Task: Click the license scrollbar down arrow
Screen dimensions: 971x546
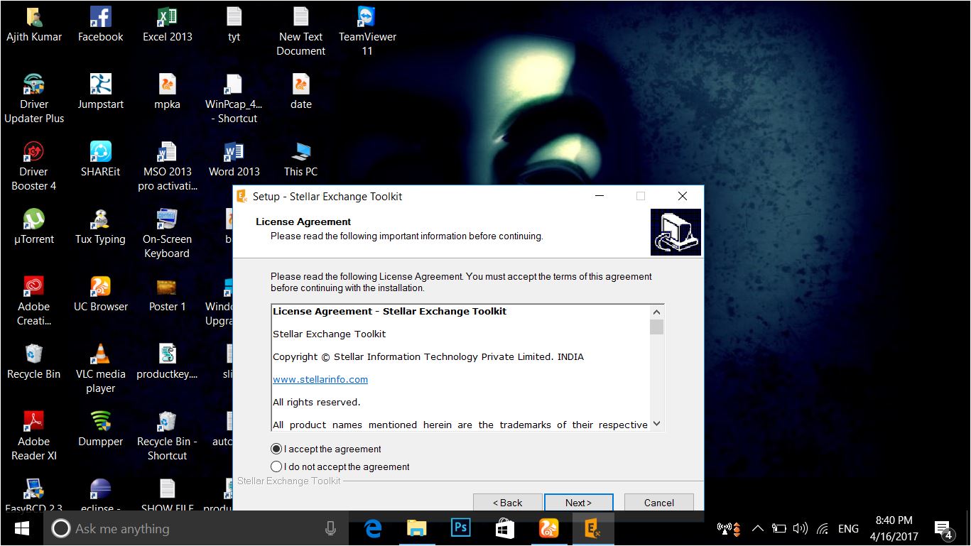Action: (x=656, y=424)
